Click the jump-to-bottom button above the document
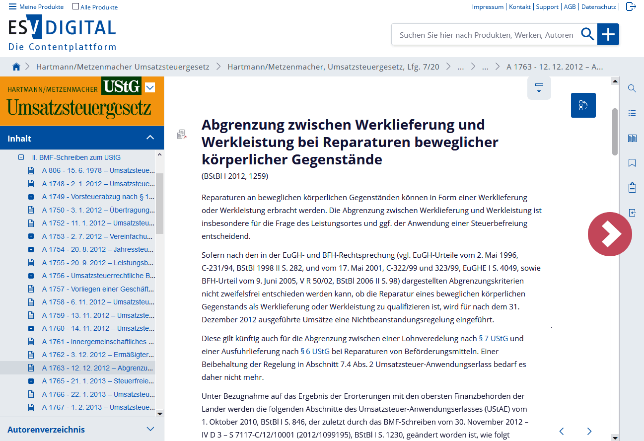This screenshot has height=441, width=644. tap(539, 88)
